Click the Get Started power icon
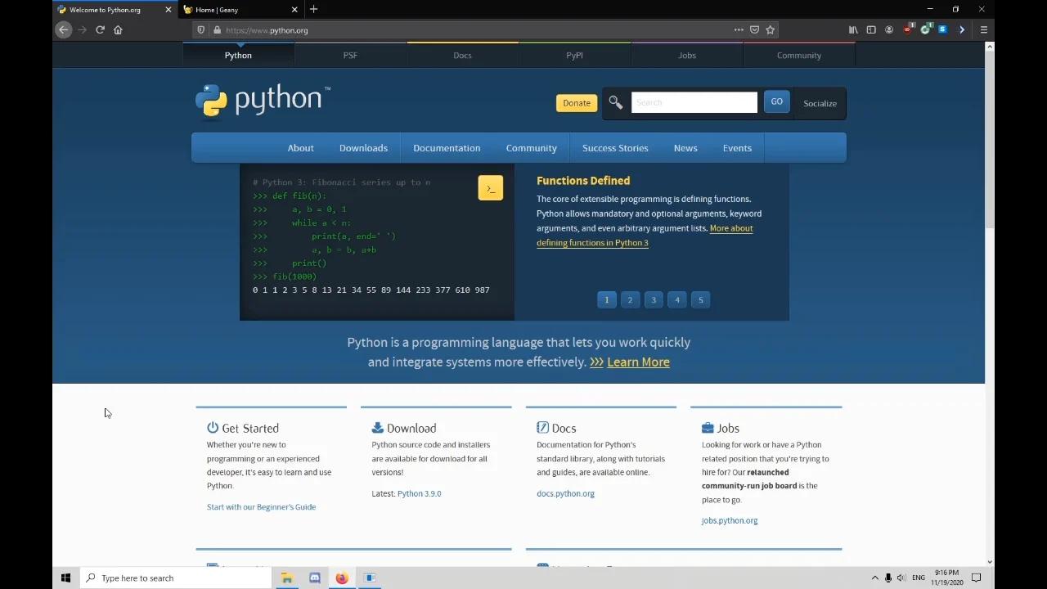The height and width of the screenshot is (589, 1047). (213, 426)
